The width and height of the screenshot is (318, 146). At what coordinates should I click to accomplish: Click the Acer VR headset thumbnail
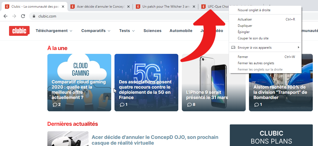coord(68,139)
